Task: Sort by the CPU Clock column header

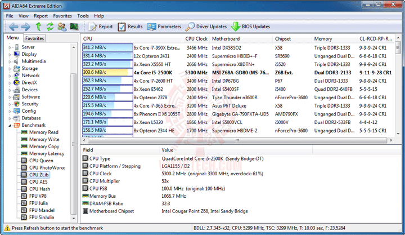Action: 196,38
